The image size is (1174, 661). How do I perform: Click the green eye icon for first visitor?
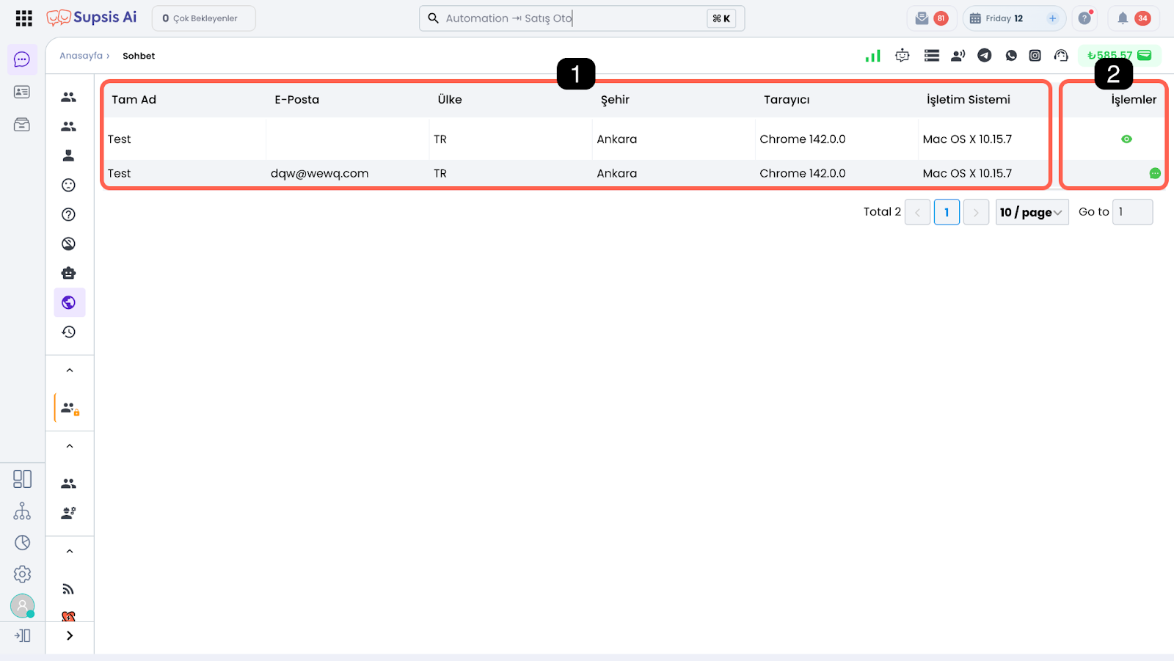(x=1126, y=139)
